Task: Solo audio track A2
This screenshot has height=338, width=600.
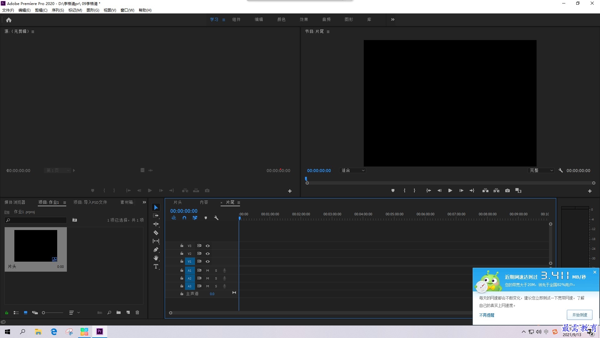Action: [x=216, y=278]
